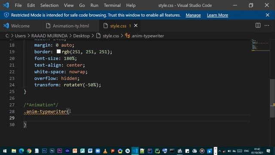Open the Run menu
The width and height of the screenshot is (275, 155).
95,6
